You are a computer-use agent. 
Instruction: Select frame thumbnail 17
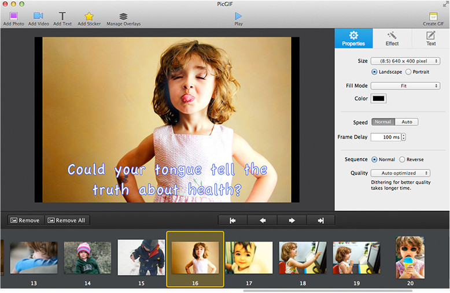click(x=249, y=257)
